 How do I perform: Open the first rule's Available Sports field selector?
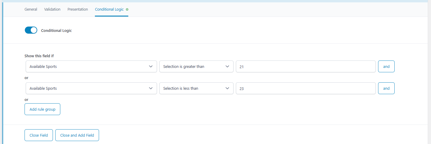click(x=91, y=66)
